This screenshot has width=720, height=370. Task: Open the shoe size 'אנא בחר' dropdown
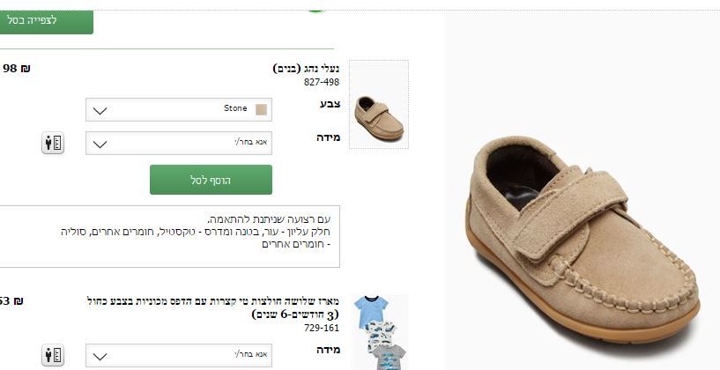pos(179,144)
